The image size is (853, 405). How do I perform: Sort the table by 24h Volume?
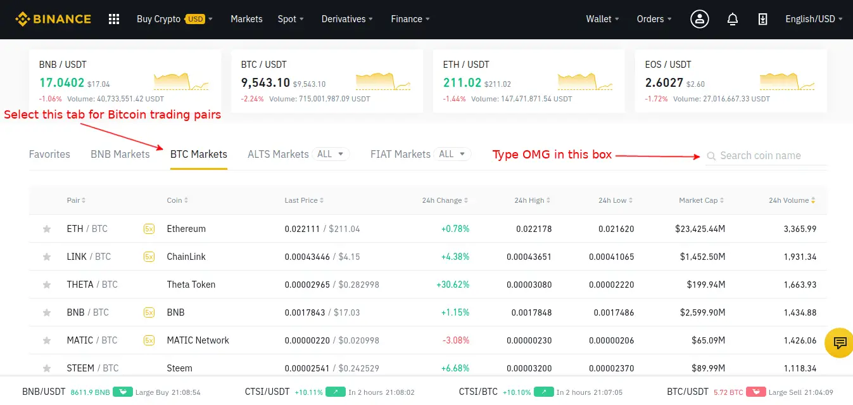(792, 200)
